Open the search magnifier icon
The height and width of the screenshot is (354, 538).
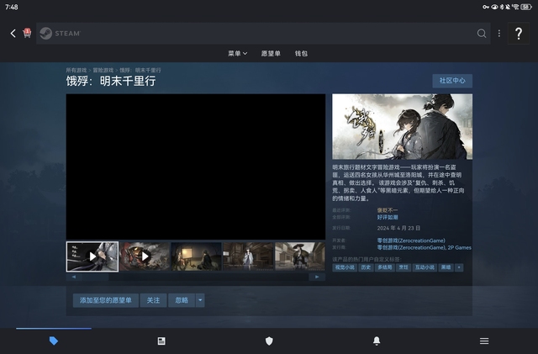[482, 34]
